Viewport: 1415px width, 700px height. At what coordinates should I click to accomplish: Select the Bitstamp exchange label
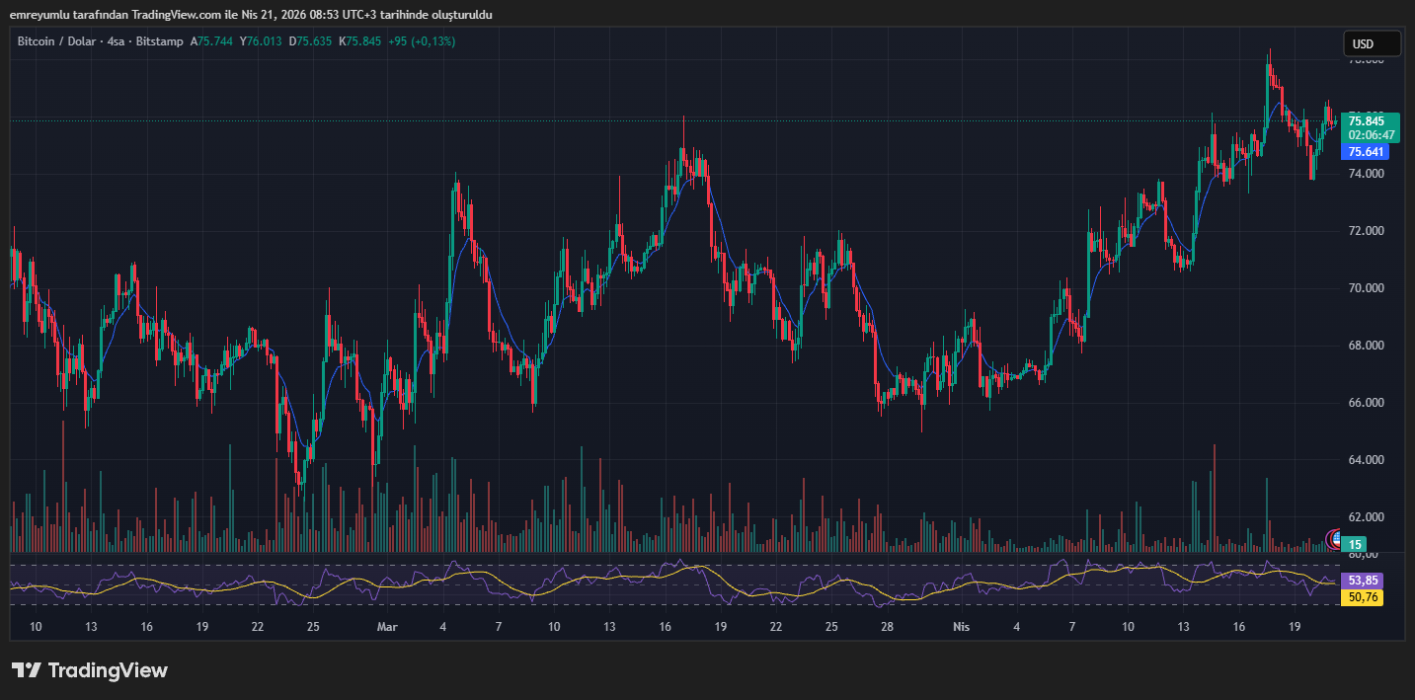(x=159, y=40)
